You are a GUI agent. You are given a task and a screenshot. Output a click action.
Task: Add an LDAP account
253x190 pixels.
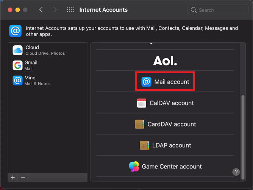click(172, 145)
